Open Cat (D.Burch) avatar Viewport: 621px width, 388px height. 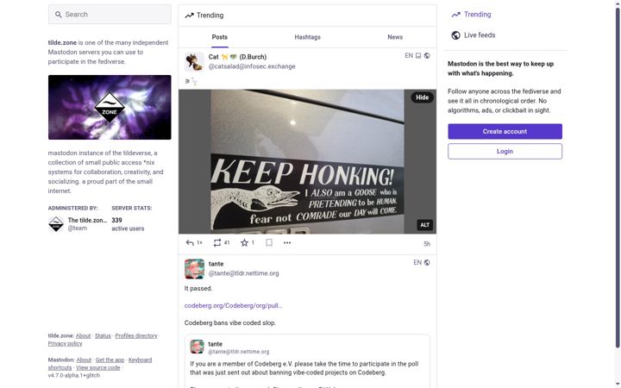click(x=194, y=62)
